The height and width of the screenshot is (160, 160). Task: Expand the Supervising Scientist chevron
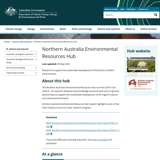tap(36, 73)
